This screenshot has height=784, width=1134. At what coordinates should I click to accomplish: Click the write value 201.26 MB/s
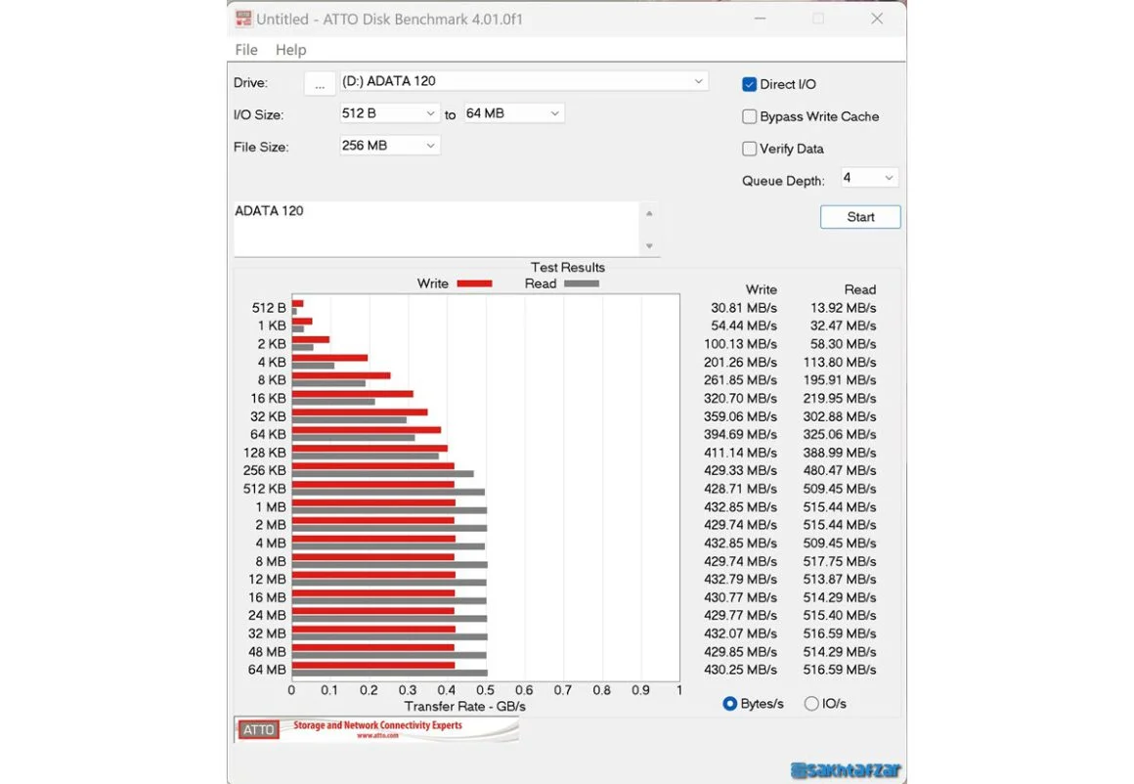(x=741, y=363)
